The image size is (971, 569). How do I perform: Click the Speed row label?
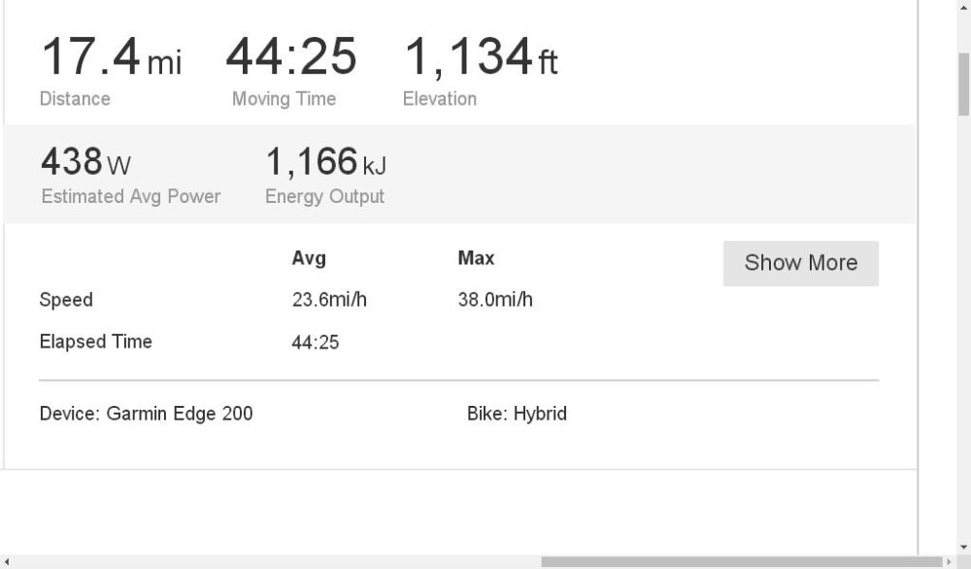[65, 299]
